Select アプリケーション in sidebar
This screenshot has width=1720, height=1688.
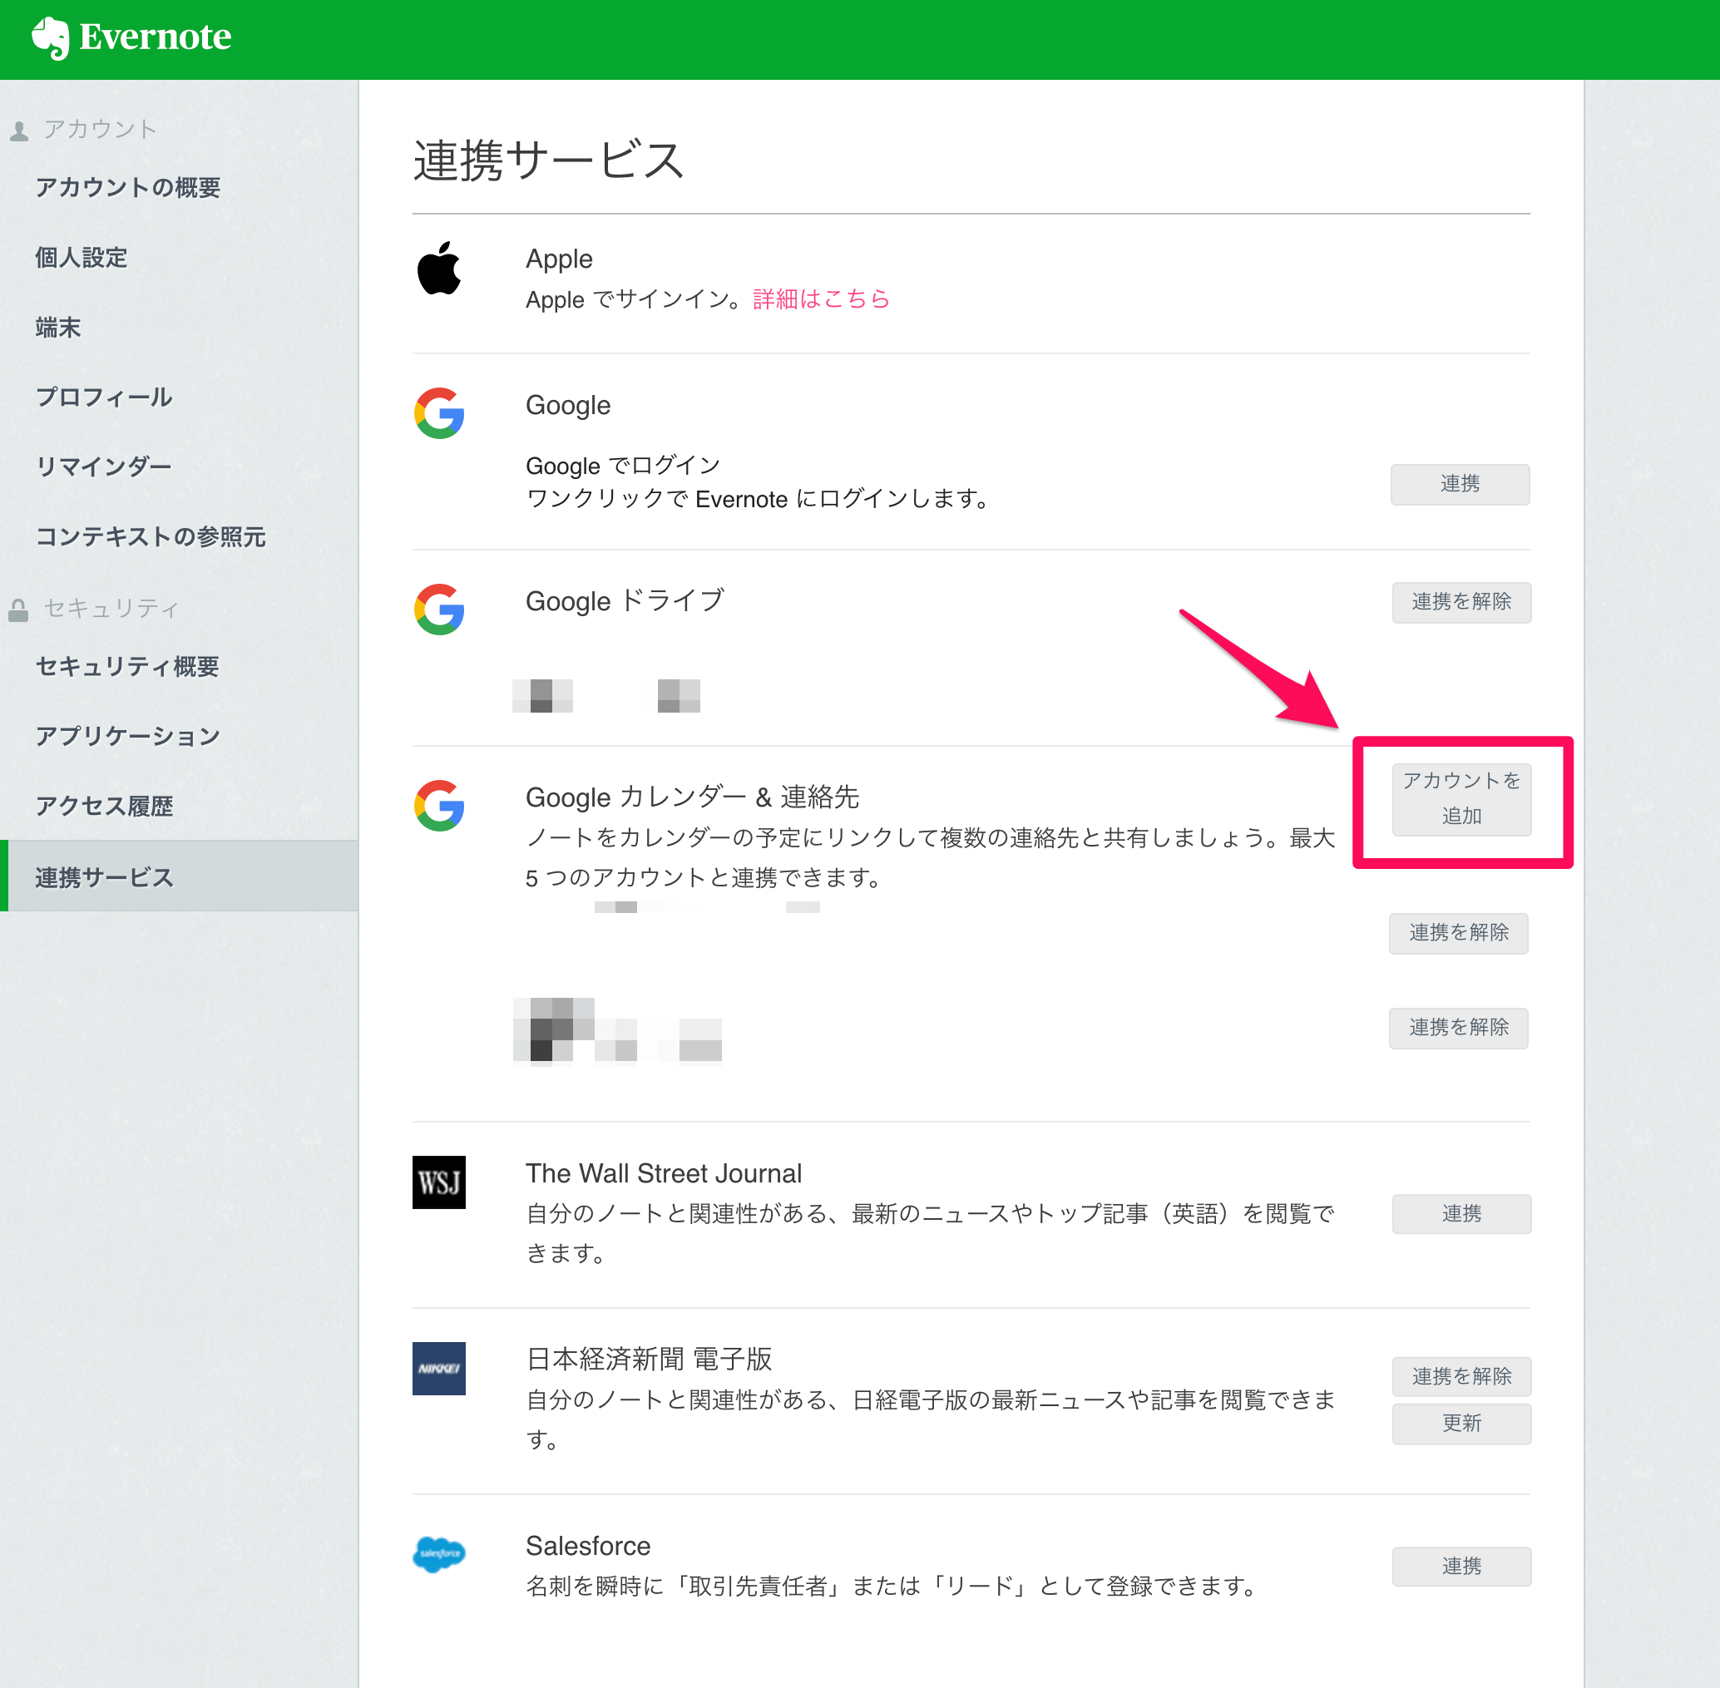128,736
